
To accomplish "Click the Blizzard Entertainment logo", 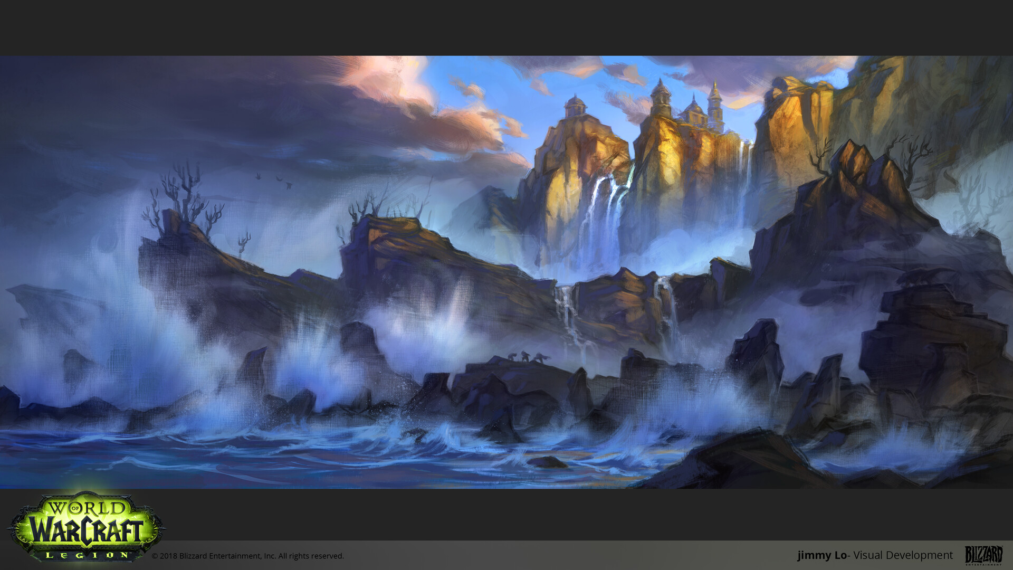I will coord(983,555).
